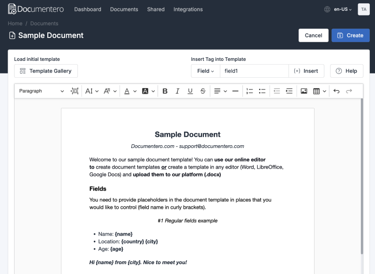Increase paragraph indent

pos(289,91)
